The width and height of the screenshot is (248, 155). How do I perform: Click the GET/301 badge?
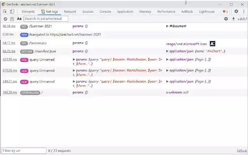click(27, 52)
